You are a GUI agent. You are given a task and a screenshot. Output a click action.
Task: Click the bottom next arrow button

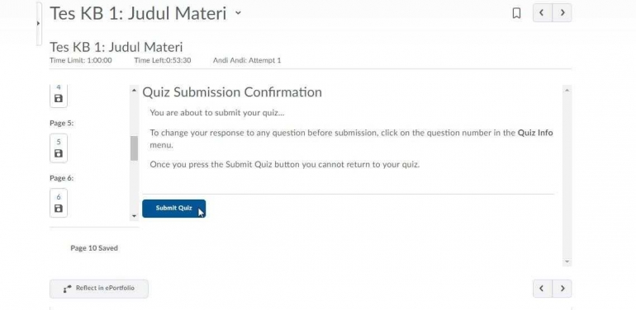[x=562, y=289]
